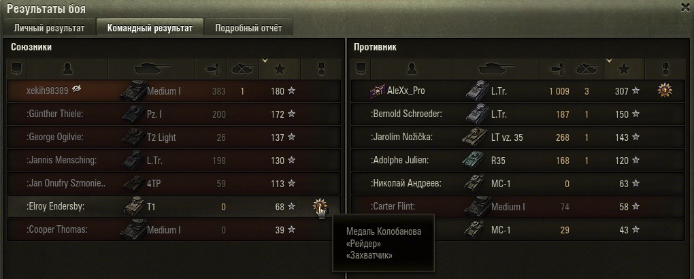
Task: Sort enemy team by experience star column
Action: (x=624, y=69)
